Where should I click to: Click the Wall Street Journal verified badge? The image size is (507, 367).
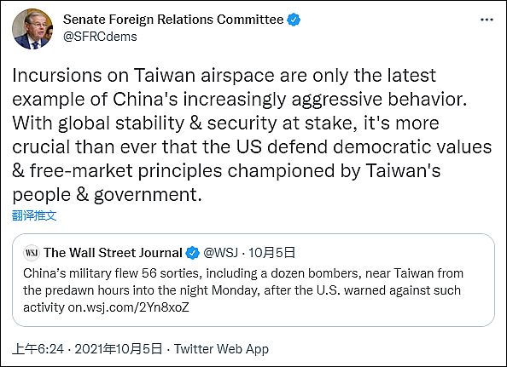(x=193, y=253)
